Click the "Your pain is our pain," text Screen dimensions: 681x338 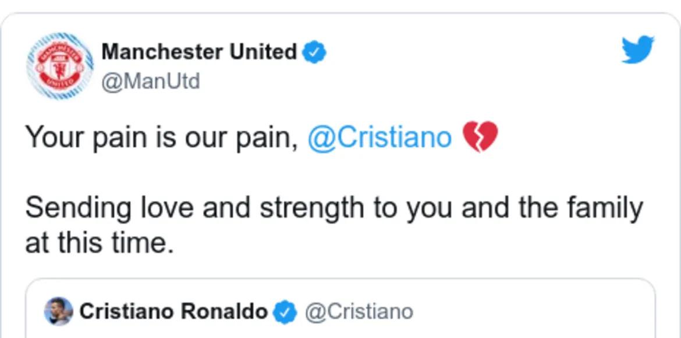[162, 138]
